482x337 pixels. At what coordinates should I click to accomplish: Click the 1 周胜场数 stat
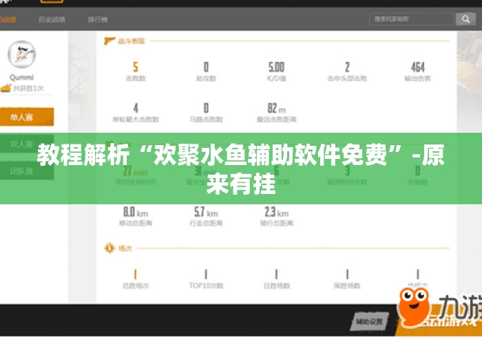(347, 279)
